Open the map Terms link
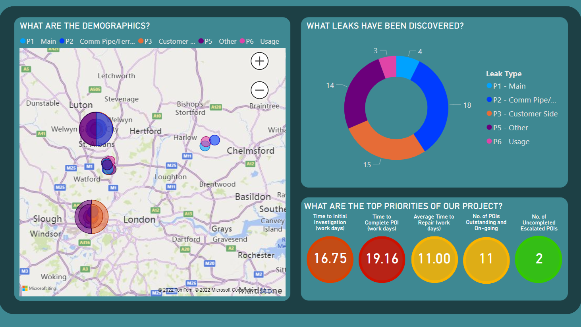Image resolution: width=581 pixels, height=327 pixels. coord(266,290)
